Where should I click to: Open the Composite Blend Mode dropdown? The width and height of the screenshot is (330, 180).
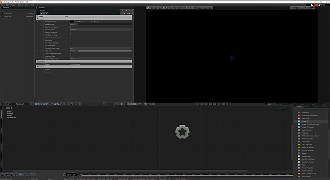tap(101, 48)
